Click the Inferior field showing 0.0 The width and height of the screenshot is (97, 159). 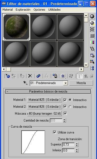[x=68, y=150]
